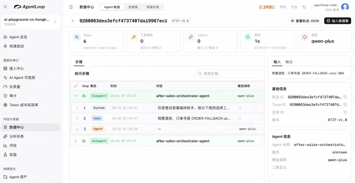Click the Steps footprint icon
The width and height of the screenshot is (355, 183).
(x=77, y=37)
